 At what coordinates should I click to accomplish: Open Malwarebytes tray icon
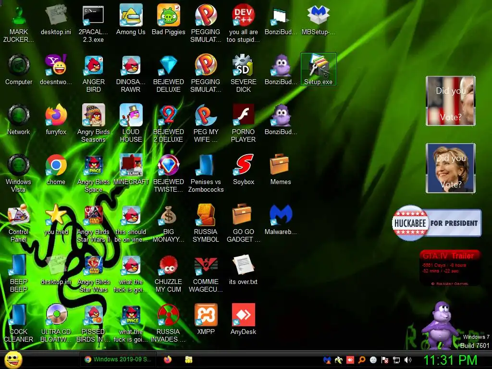(327, 360)
